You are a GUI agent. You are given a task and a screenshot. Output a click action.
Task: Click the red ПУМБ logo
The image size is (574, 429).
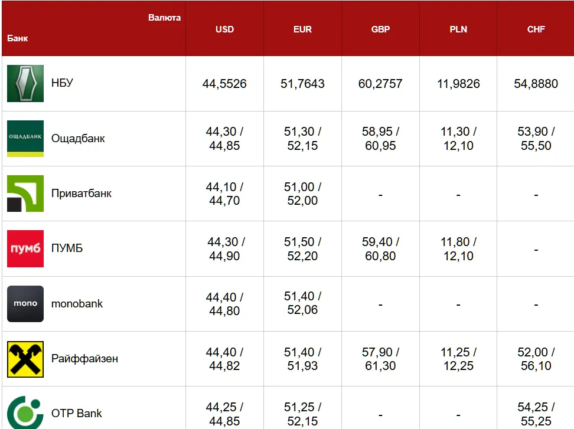click(x=25, y=248)
